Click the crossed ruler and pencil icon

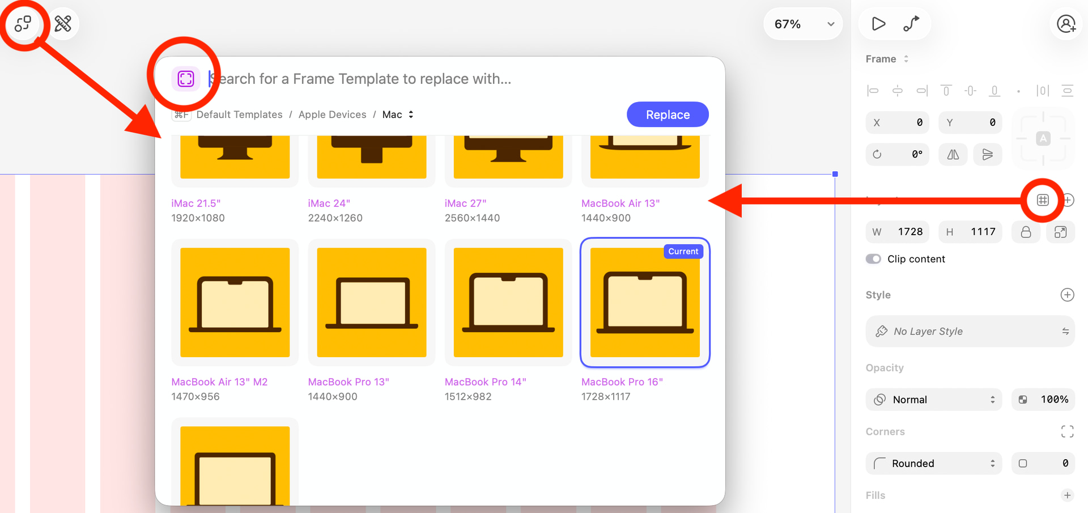click(x=63, y=24)
